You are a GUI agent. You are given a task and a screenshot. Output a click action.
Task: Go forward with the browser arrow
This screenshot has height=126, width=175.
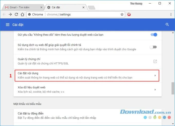pos(10,14)
